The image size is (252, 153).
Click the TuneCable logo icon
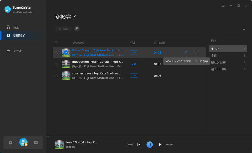pyautogui.click(x=8, y=9)
